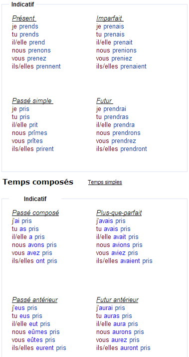Click the Futur antérieur heading
Viewport: 189px width, 357px height.
coord(118,300)
